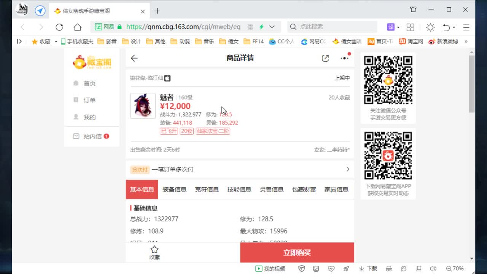Click the 立即购买 button

coord(297,253)
